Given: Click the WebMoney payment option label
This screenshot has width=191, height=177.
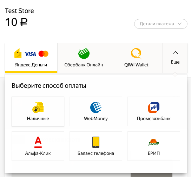Looking at the screenshot, I should click(96, 119).
